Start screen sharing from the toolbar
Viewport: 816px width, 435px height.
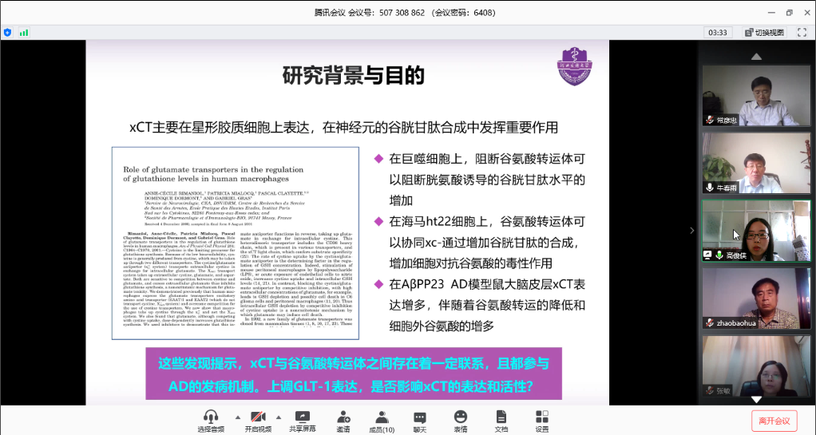coord(302,417)
